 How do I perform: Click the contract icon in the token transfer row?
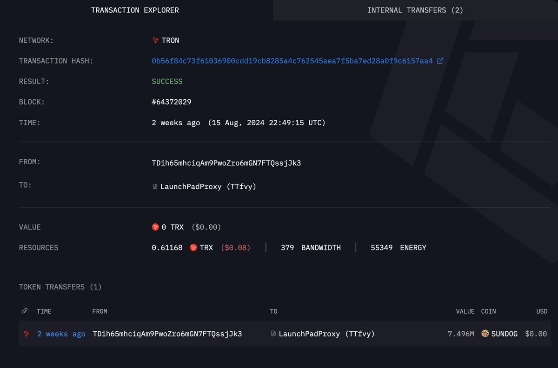pos(273,334)
